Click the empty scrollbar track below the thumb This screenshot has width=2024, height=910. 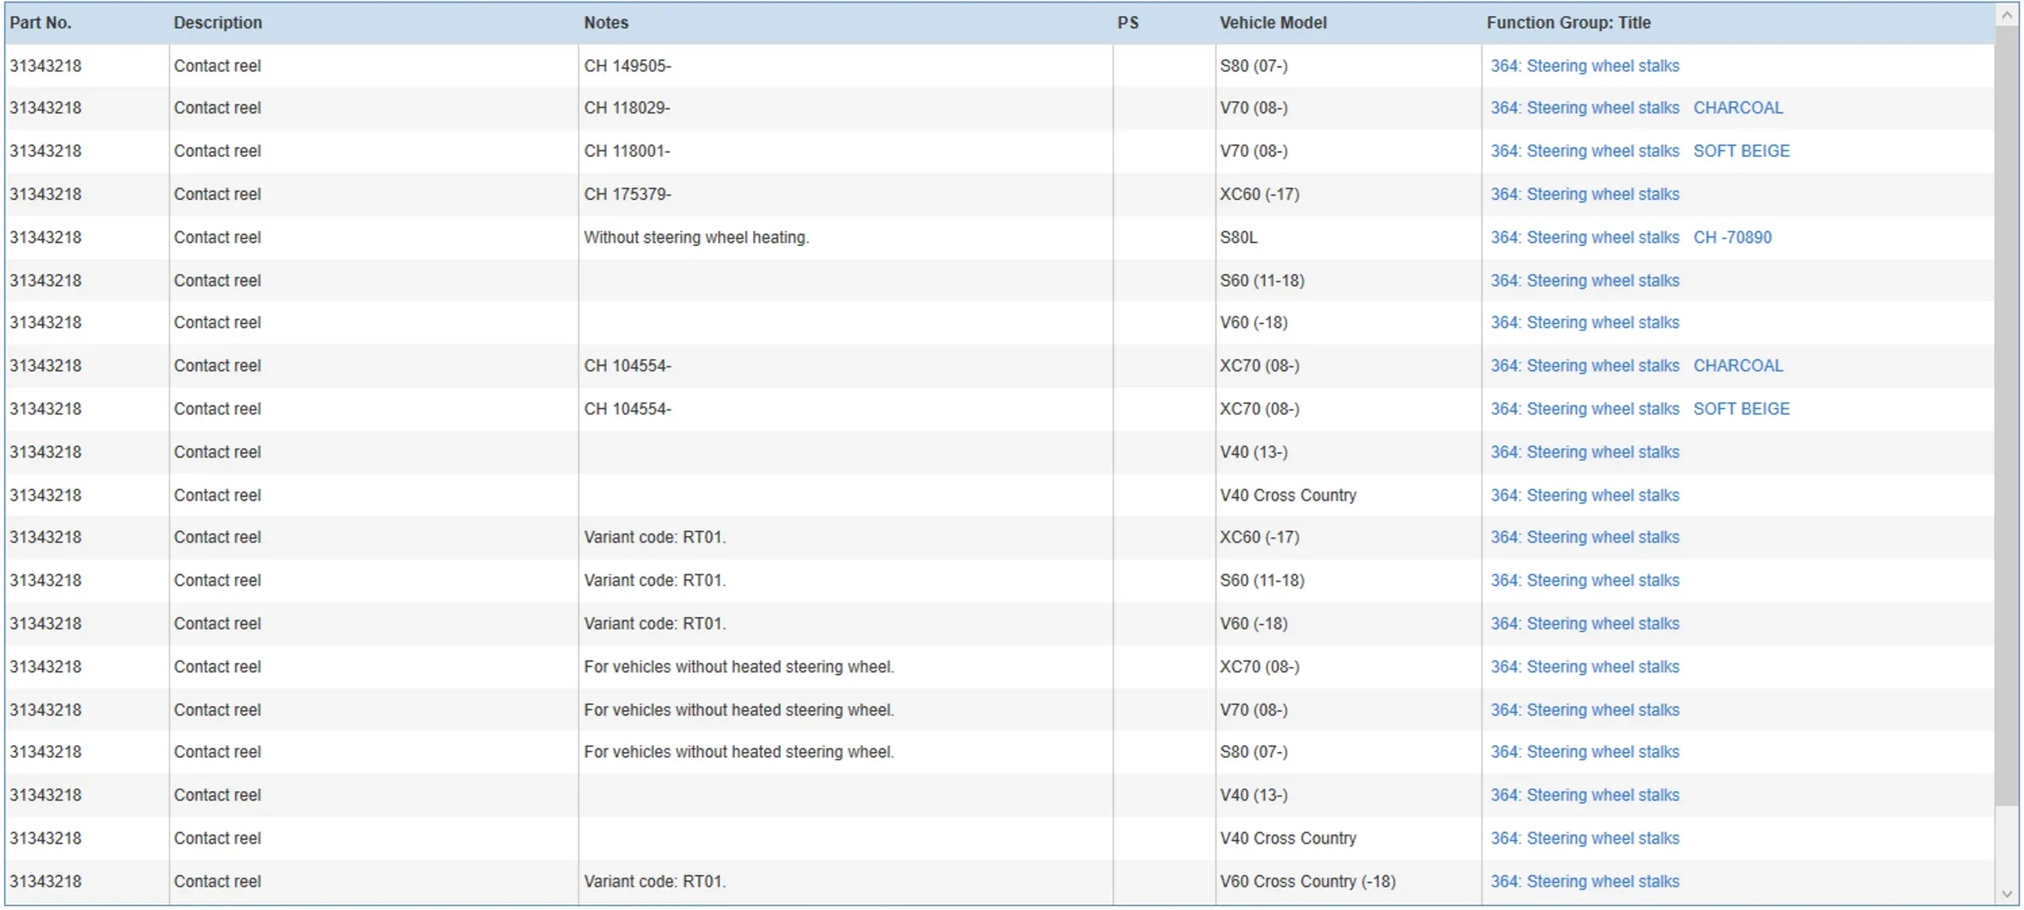(x=2006, y=846)
